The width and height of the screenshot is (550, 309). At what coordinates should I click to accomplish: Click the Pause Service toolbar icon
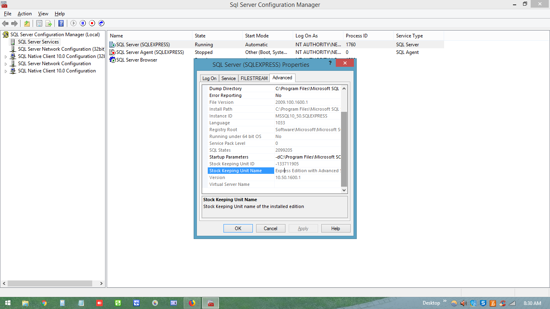click(x=83, y=23)
